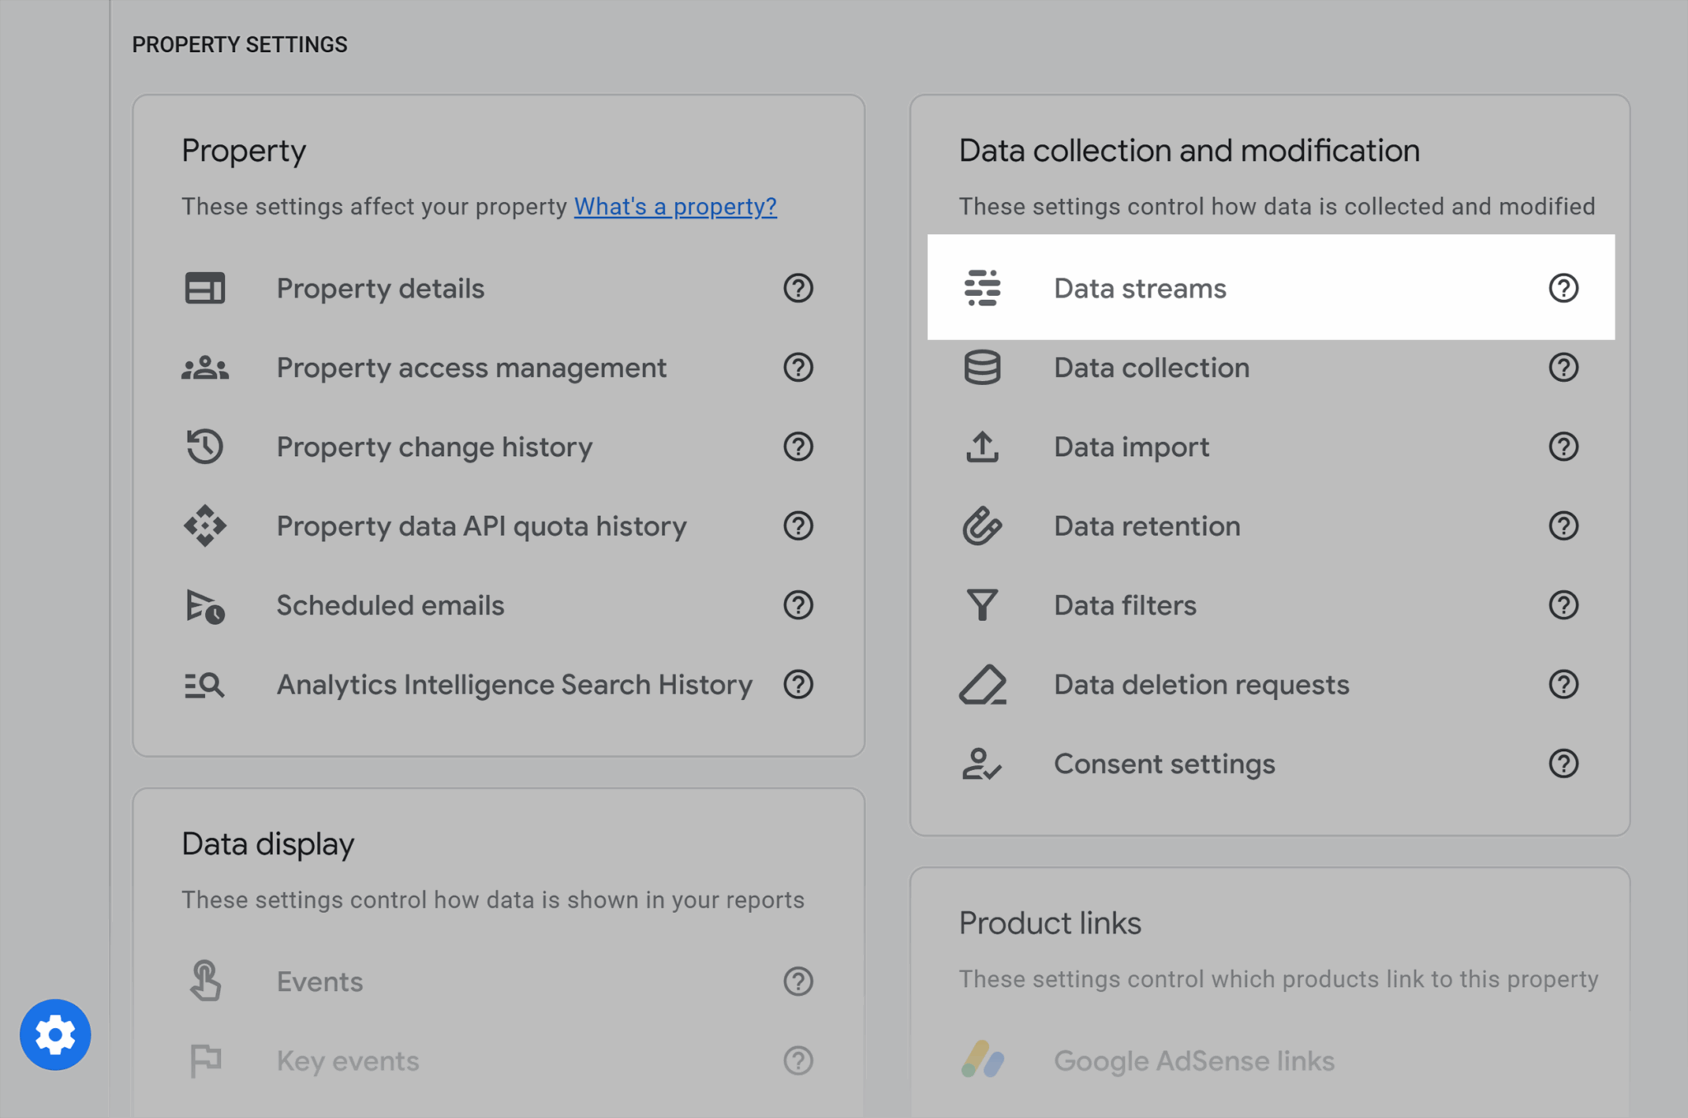This screenshot has width=1688, height=1118.
Task: Open help for Property access management
Action: pyautogui.click(x=798, y=368)
